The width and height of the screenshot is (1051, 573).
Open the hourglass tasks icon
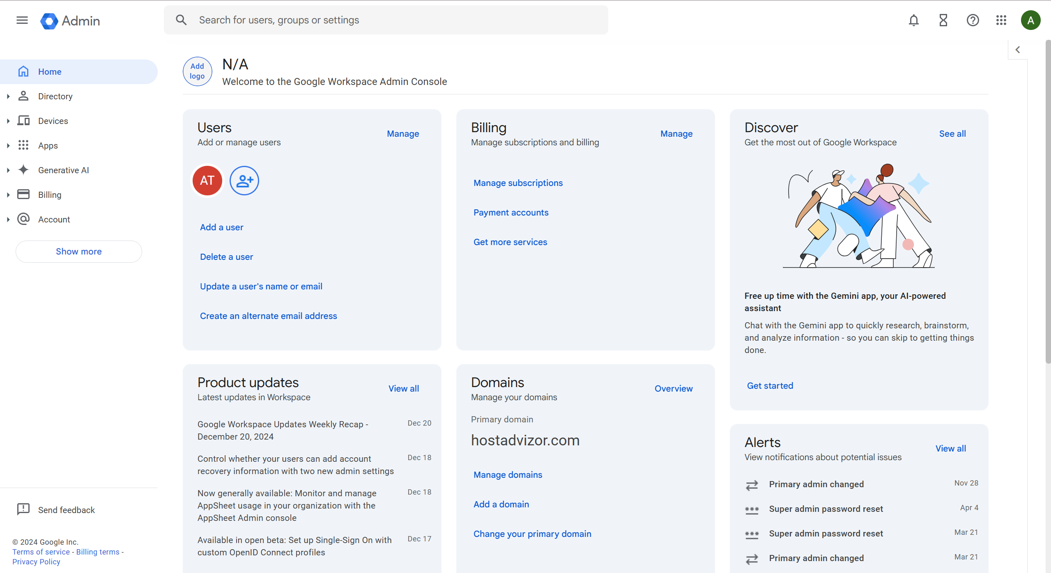tap(943, 20)
